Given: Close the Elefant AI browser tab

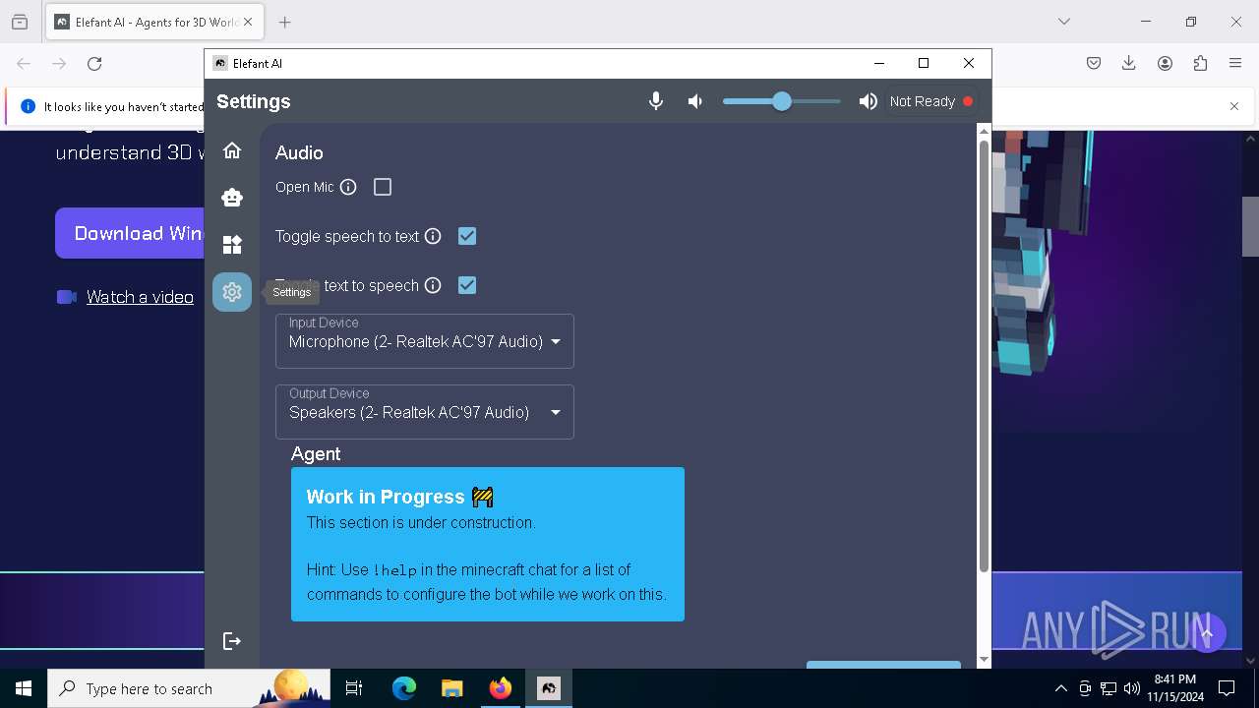Looking at the screenshot, I should (248, 22).
